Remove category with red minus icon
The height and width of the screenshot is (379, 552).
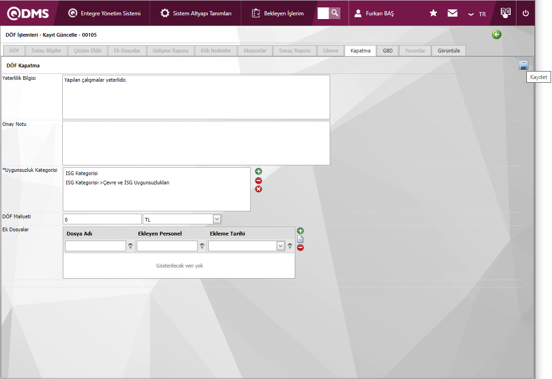click(x=259, y=181)
